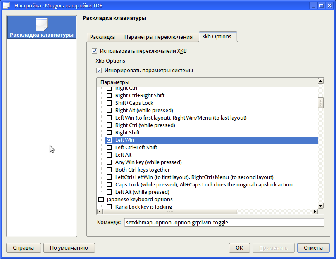Screen dimensions: 336x259
Task: Switch to the Раскладка tab
Action: 102,37
